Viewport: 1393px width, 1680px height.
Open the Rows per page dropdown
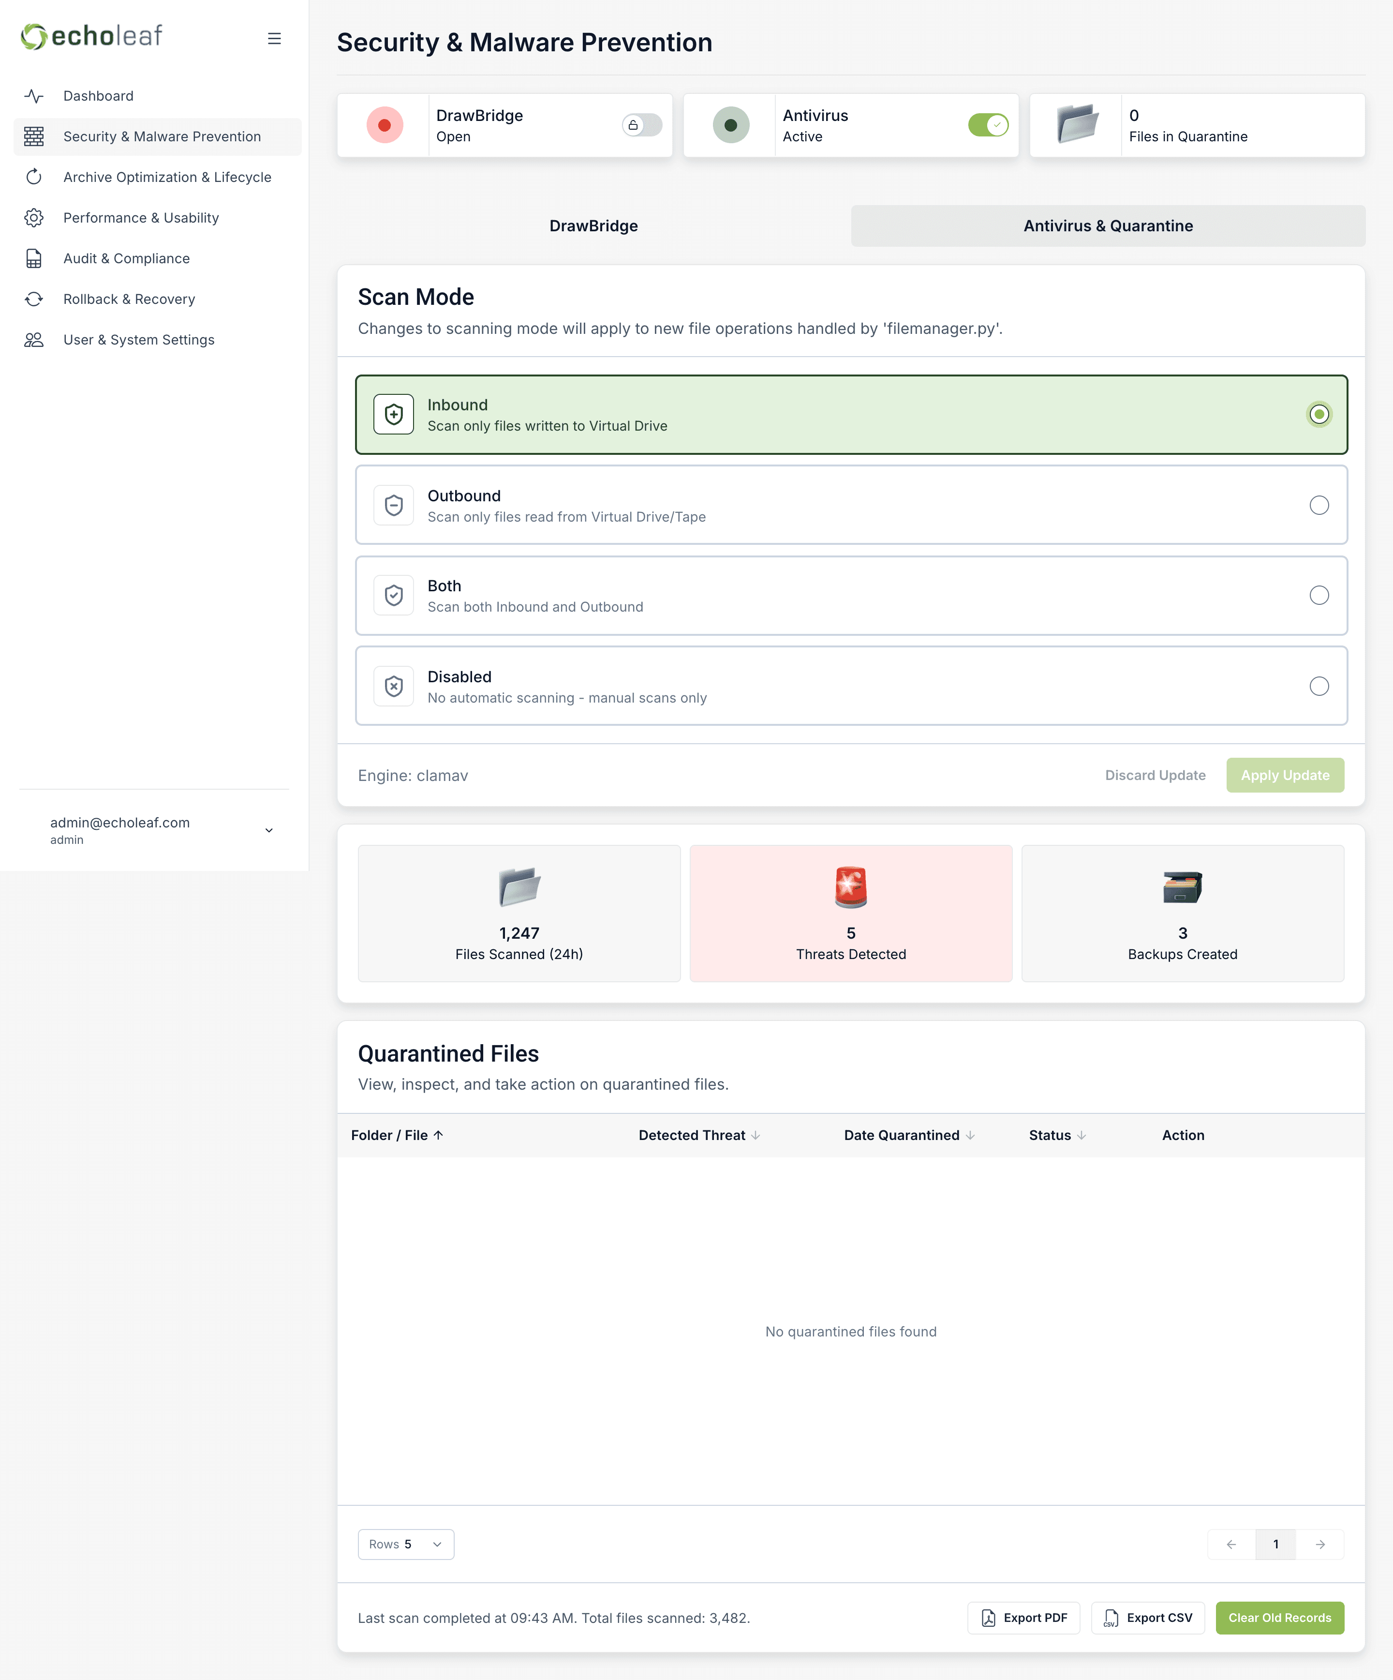(405, 1544)
